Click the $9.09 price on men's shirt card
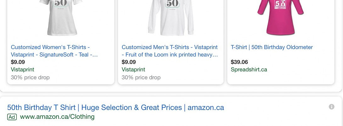Screen dimensions: 343x126 click(129, 62)
